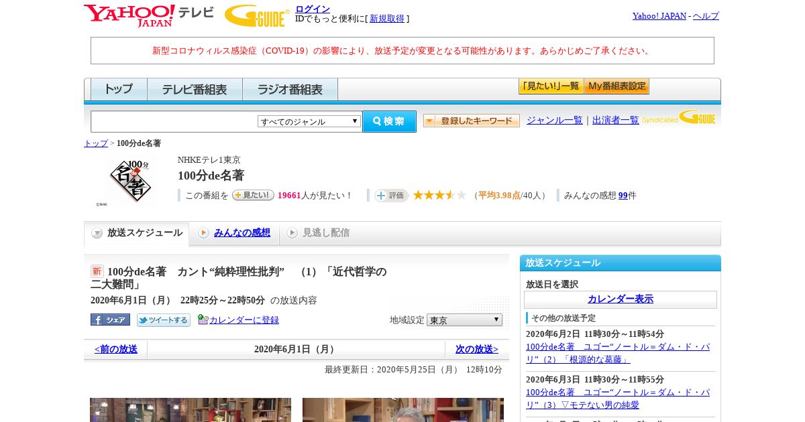Open the 出演者一覧 link
The height and width of the screenshot is (422, 805).
coord(616,120)
